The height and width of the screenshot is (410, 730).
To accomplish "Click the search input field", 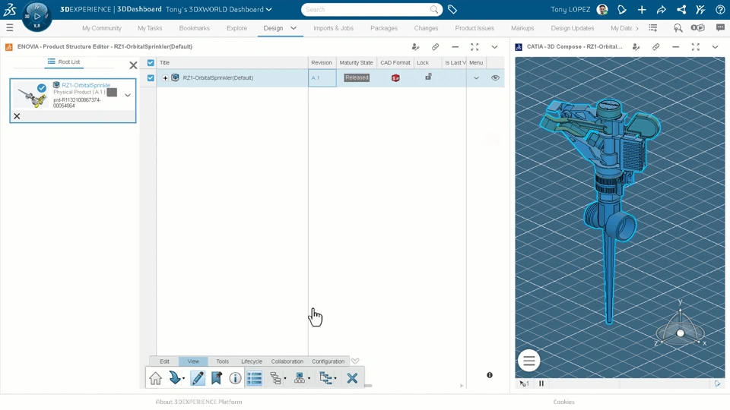I will [x=367, y=9].
